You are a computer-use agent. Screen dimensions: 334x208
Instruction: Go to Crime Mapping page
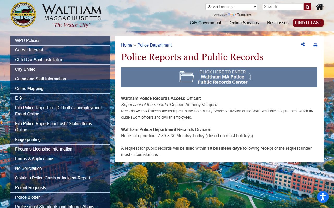click(x=60, y=89)
